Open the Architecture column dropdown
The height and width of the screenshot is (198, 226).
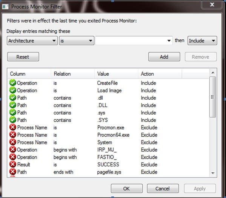pyautogui.click(x=32, y=41)
